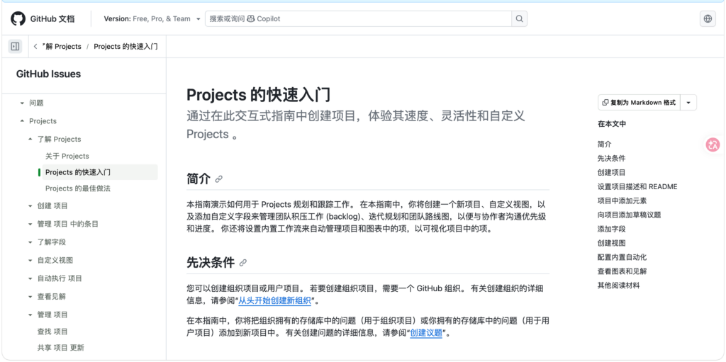Click the search or ask Copilot field
Image resolution: width=726 pixels, height=362 pixels.
358,19
